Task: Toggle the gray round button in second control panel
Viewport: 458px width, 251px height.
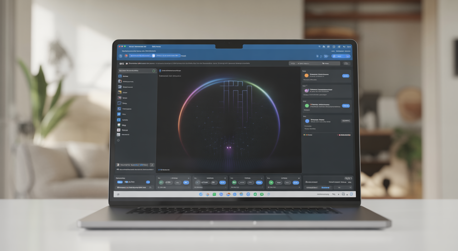Action: pos(198,182)
